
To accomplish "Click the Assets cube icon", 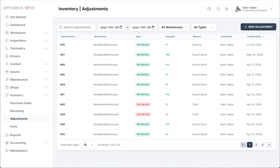I will tap(7, 72).
